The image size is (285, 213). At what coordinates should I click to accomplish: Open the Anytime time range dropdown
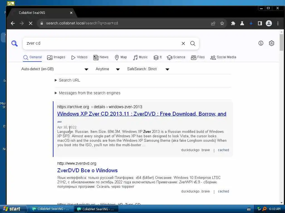coord(108,69)
